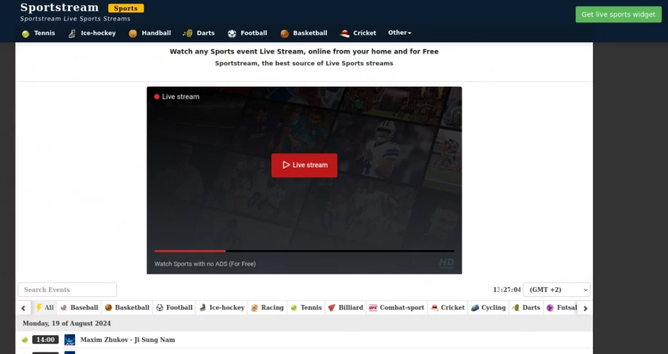Click the ATP logo next to the match
This screenshot has height=354, width=668.
click(x=70, y=339)
